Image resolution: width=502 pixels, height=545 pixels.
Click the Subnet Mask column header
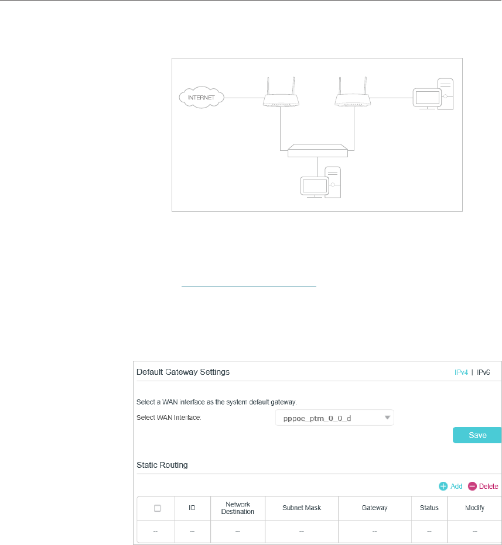[x=301, y=508]
